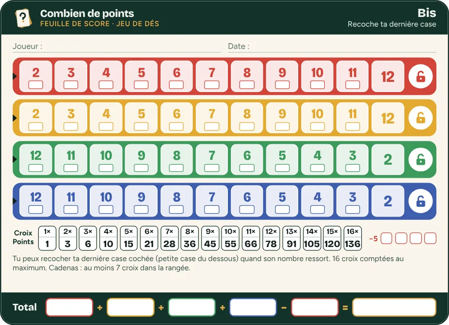Click the 10× = 55 points cell
The width and height of the screenshot is (449, 325).
pos(230,238)
